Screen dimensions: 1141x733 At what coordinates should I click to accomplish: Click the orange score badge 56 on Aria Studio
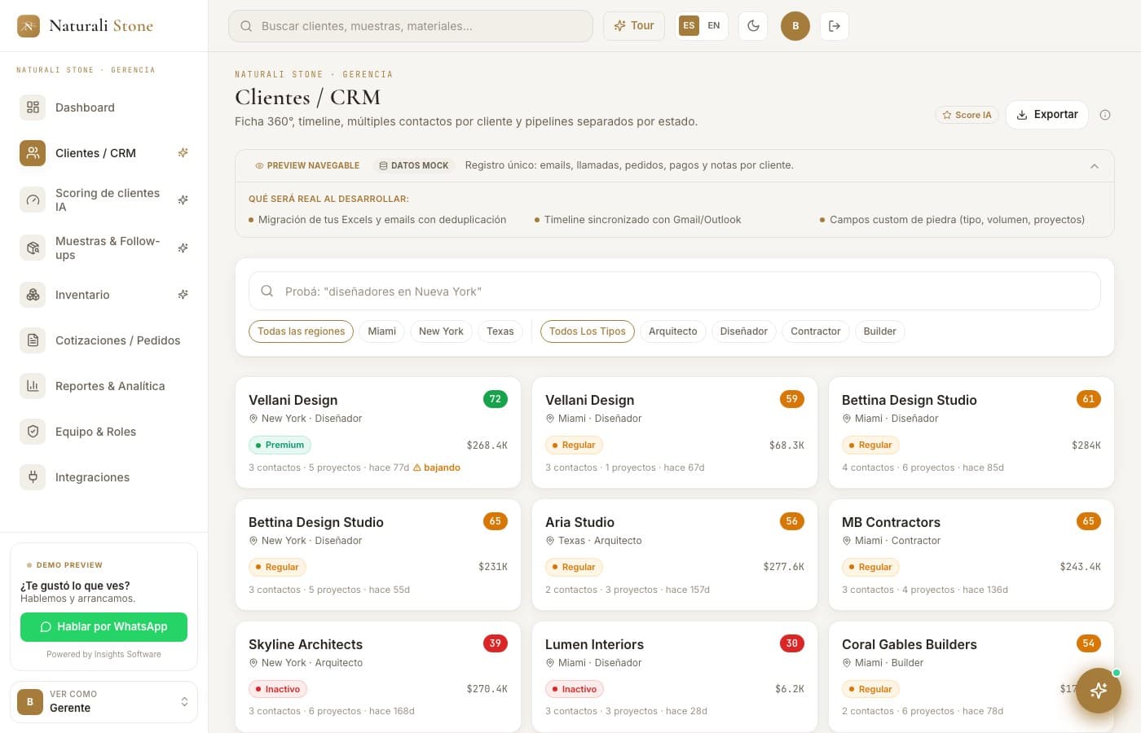pos(792,521)
